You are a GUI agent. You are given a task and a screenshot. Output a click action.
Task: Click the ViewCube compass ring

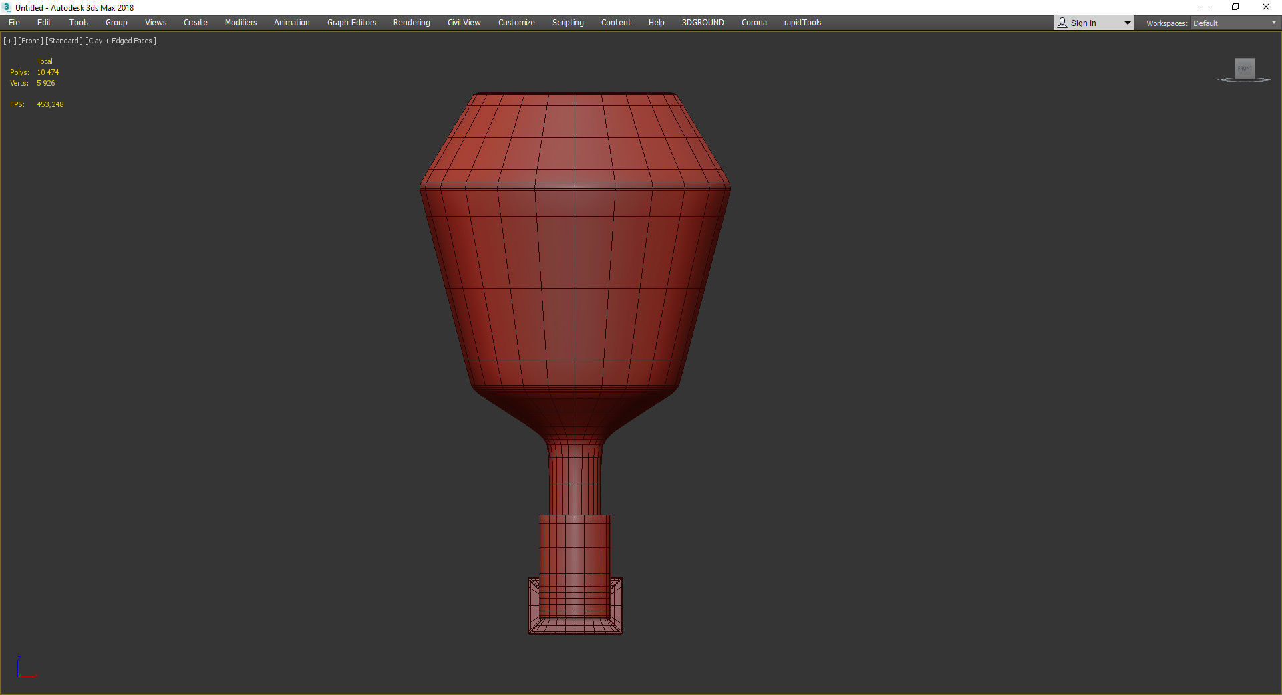tap(1244, 80)
